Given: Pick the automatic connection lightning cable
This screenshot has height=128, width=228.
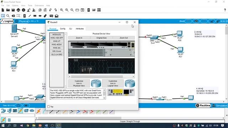Looking at the screenshot, I should point(38,111).
